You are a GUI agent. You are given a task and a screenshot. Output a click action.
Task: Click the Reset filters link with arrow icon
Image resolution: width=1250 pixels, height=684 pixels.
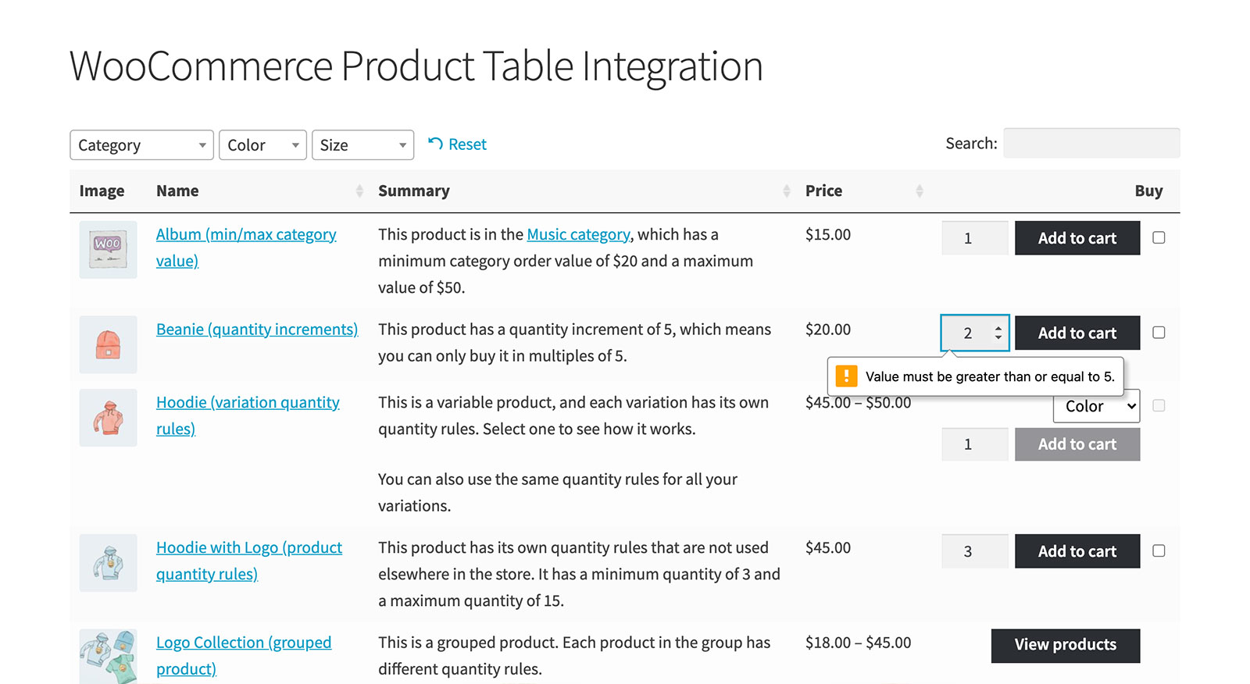click(458, 144)
